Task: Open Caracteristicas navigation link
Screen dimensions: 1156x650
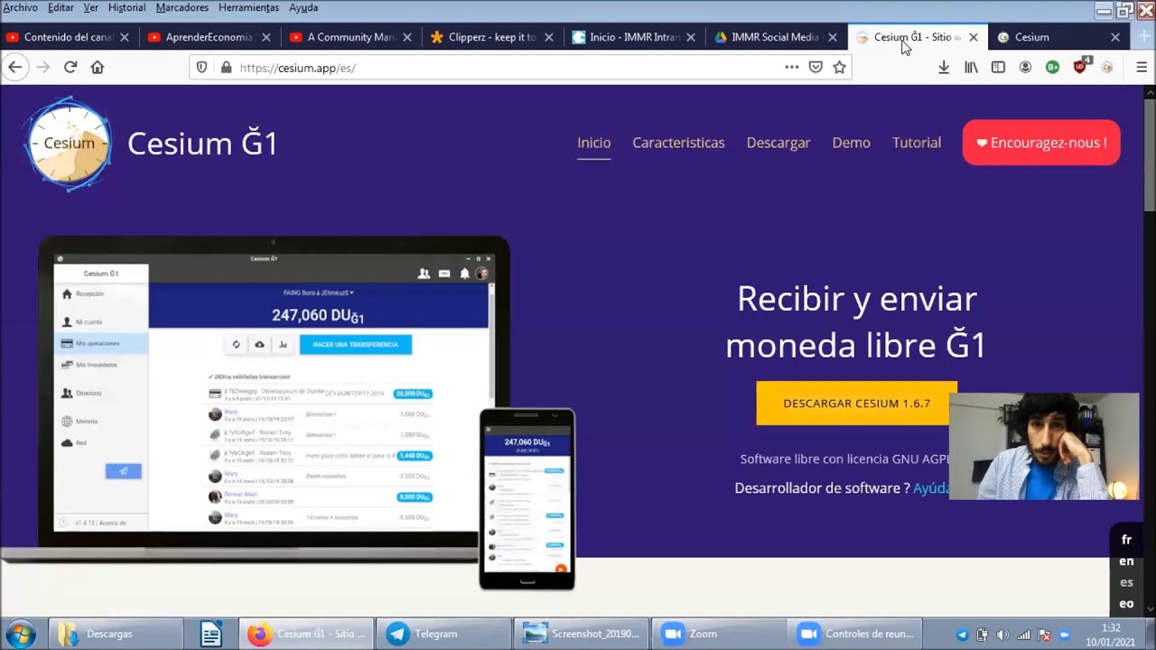Action: pyautogui.click(x=678, y=143)
